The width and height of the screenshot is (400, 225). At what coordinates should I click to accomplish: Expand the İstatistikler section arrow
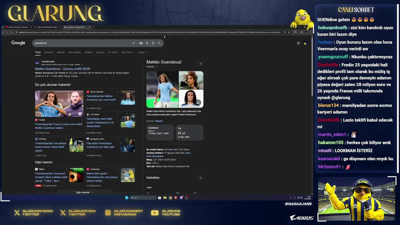pos(201,178)
